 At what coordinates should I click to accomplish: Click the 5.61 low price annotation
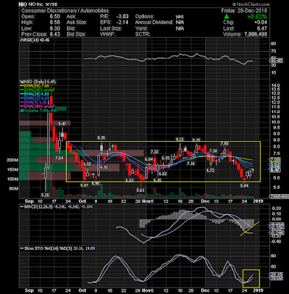[x=140, y=190]
